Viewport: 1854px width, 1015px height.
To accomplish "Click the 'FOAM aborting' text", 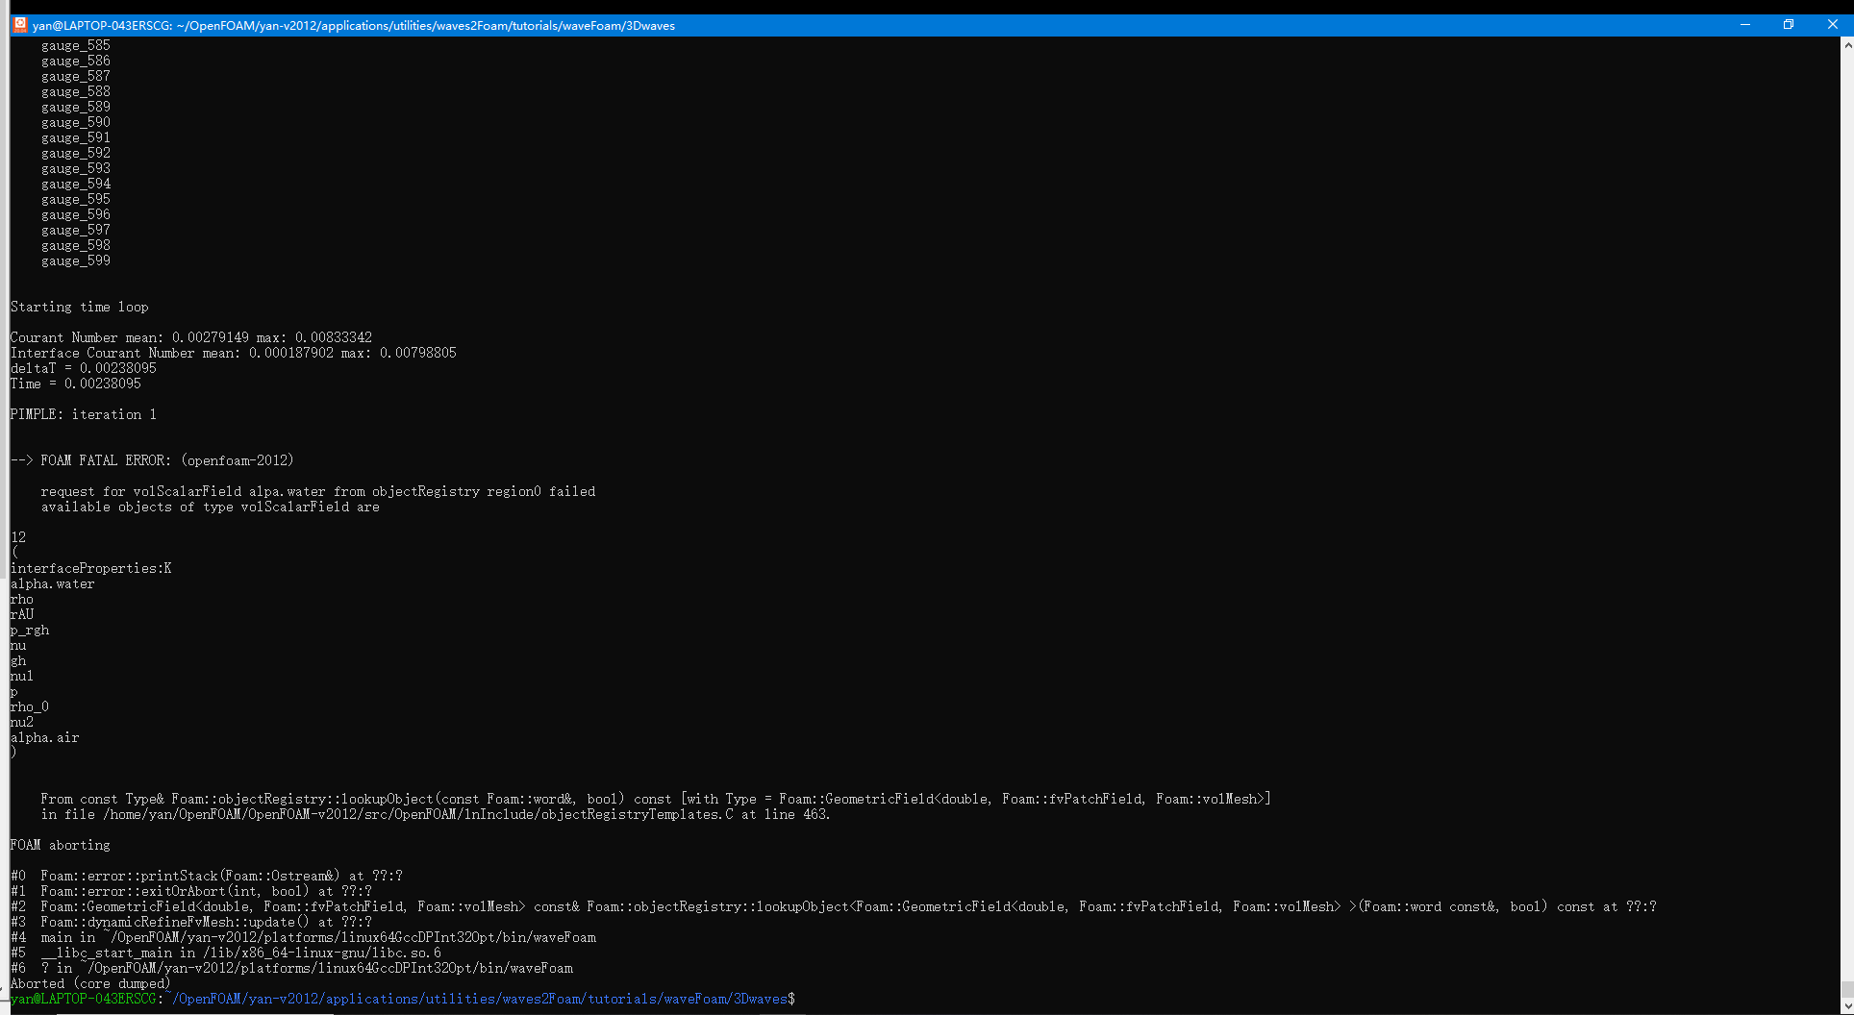I will 61,845.
